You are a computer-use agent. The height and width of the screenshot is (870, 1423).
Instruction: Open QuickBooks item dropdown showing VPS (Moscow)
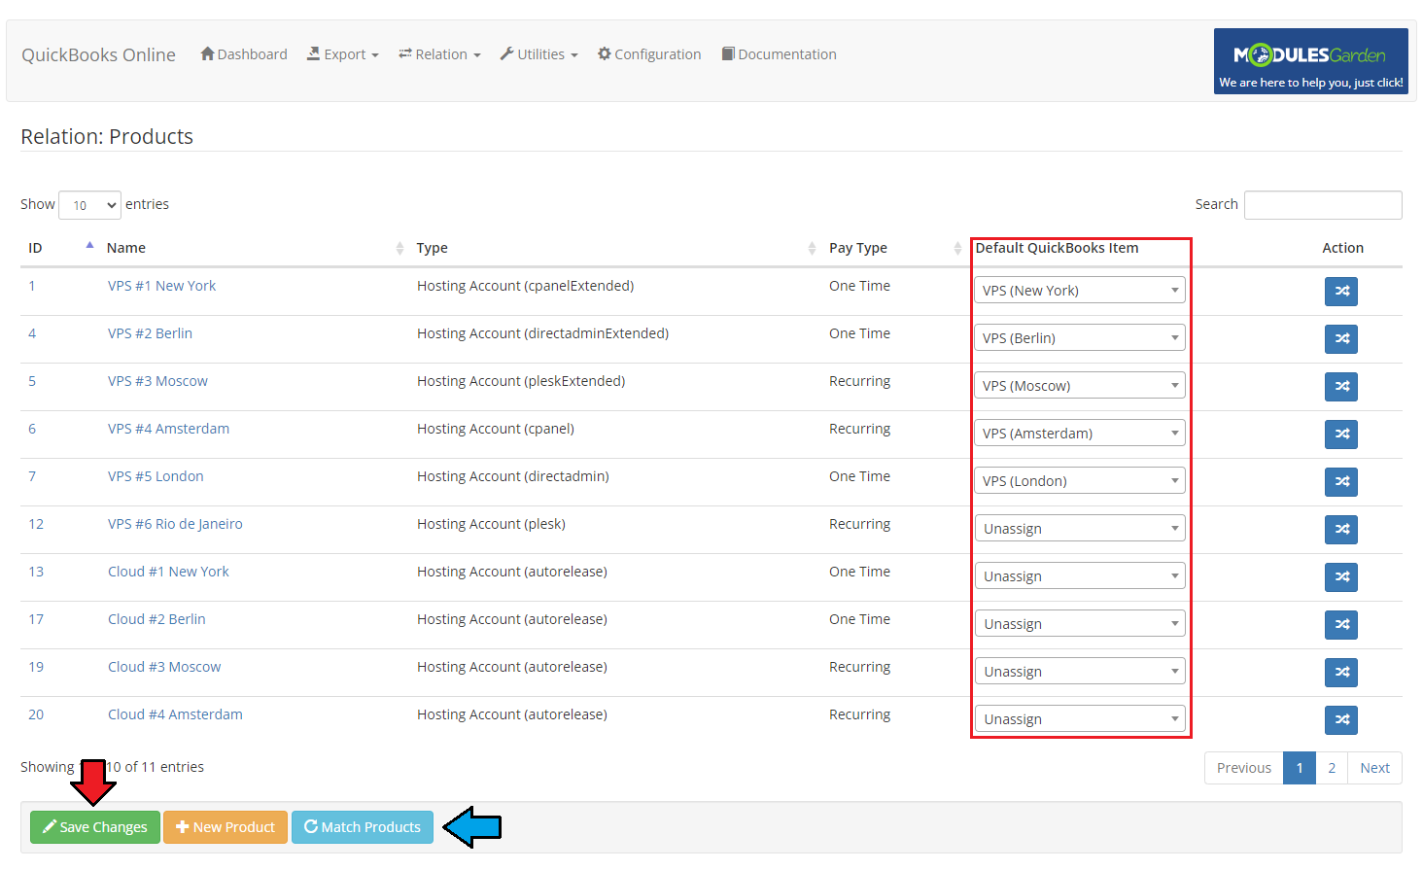pos(1079,385)
